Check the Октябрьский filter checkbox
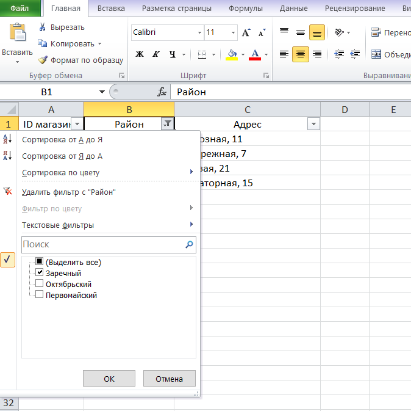The height and width of the screenshot is (411, 411). 39,283
